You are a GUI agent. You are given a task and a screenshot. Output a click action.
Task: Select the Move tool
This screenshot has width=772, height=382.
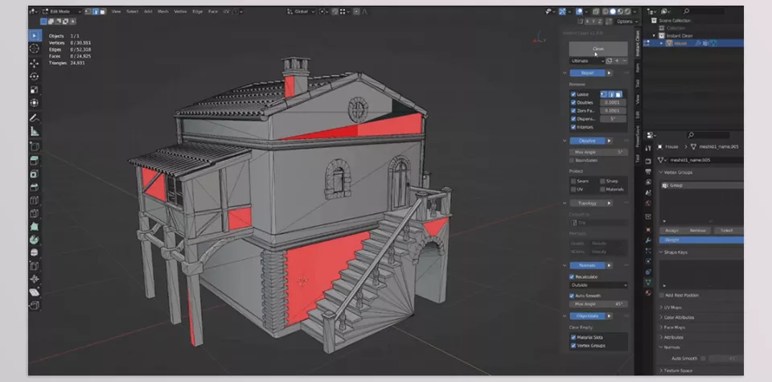coord(35,64)
